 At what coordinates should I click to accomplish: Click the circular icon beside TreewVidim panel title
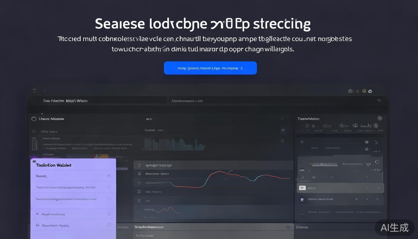pos(379,118)
